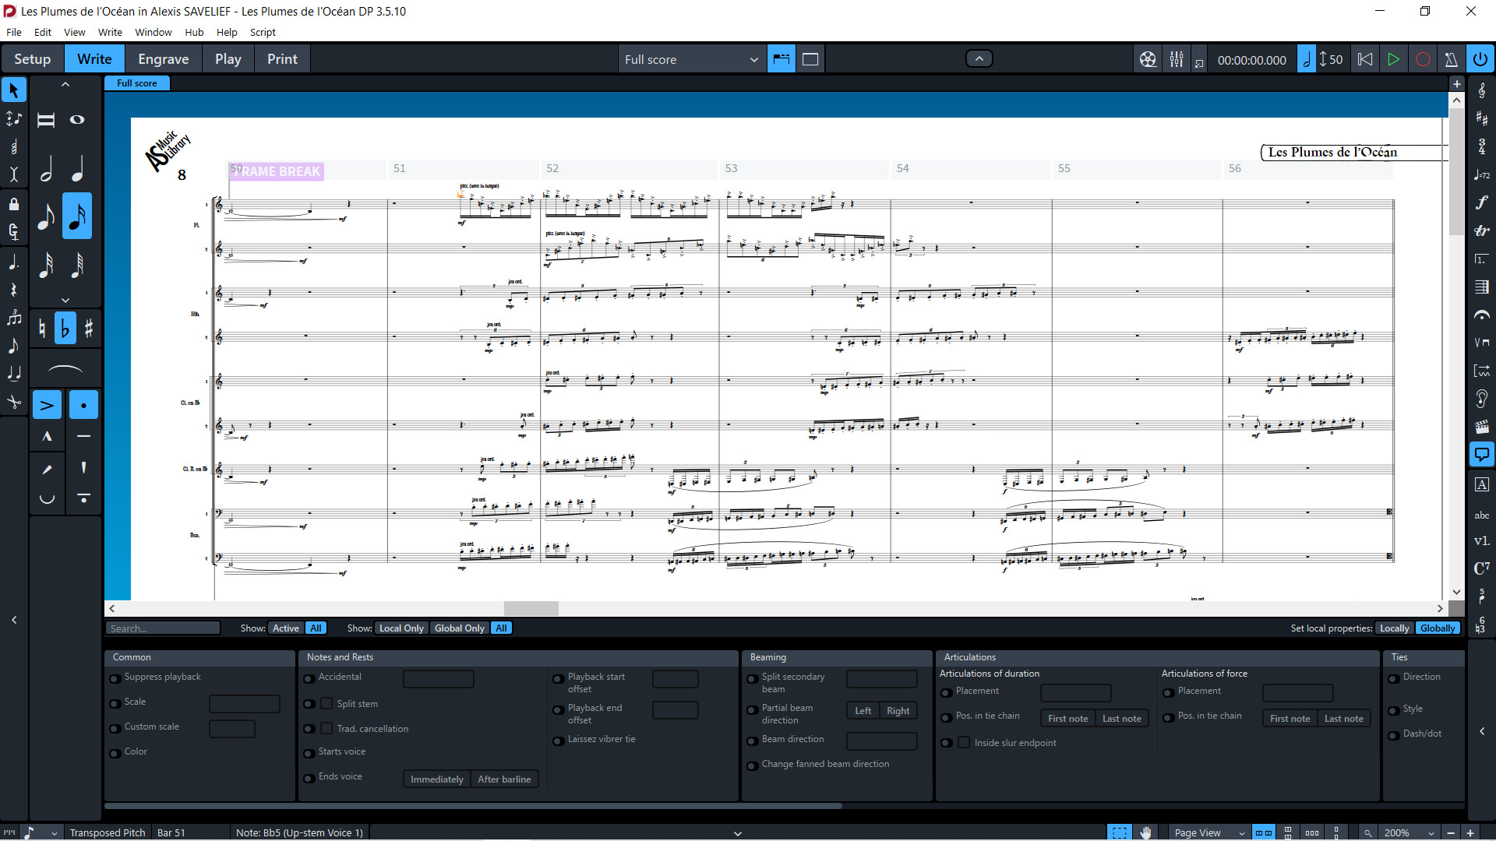Toggle the metronome click
Image resolution: width=1496 pixels, height=841 pixels.
(1451, 59)
